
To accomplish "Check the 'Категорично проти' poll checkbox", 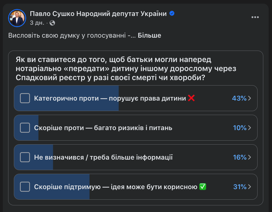I will 25,98.
